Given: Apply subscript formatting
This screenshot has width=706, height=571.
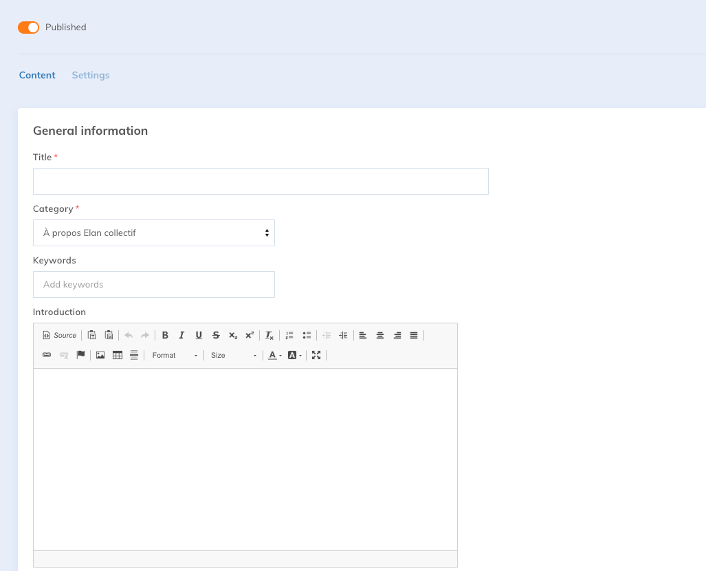Looking at the screenshot, I should 233,335.
